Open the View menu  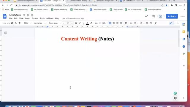[21, 18]
